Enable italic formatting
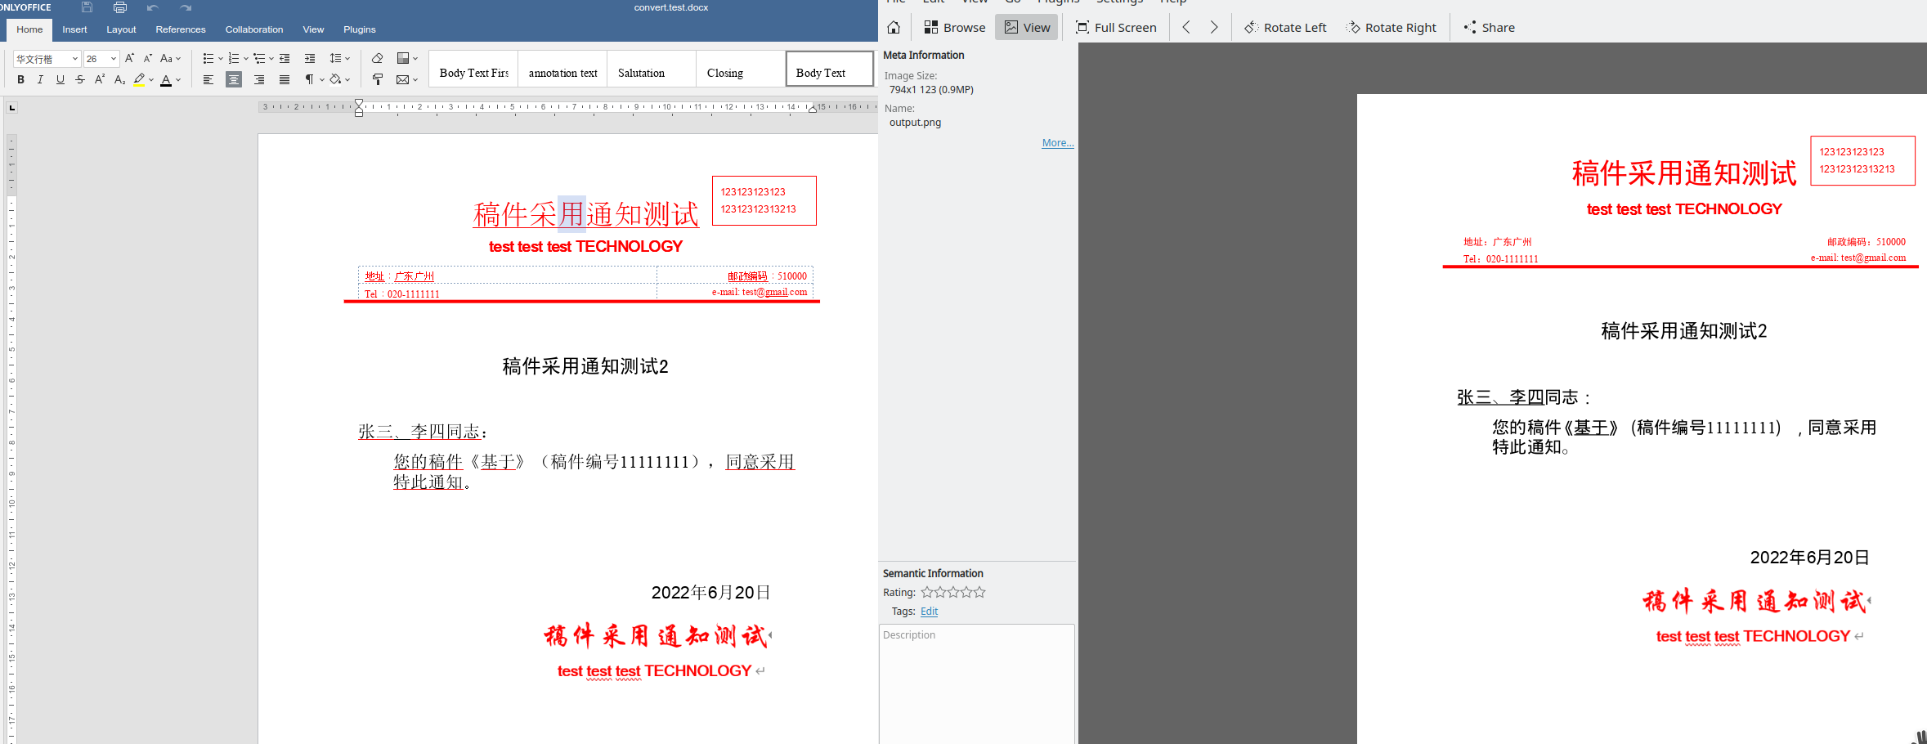Viewport: 1927px width, 744px height. coord(40,79)
